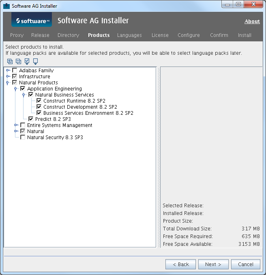266x275 pixels.
Task: Uncheck Construct Development 8.2 SP2
Action: coord(39,107)
